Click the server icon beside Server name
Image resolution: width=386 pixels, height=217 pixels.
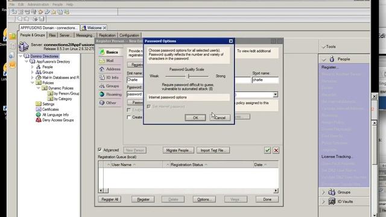24,47
